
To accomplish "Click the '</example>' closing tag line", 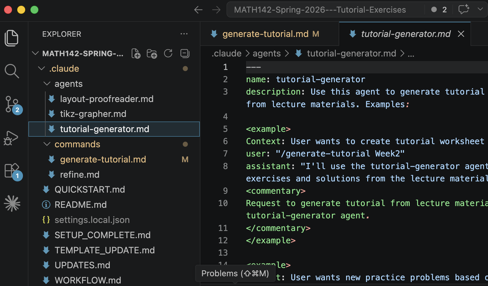I will [271, 240].
